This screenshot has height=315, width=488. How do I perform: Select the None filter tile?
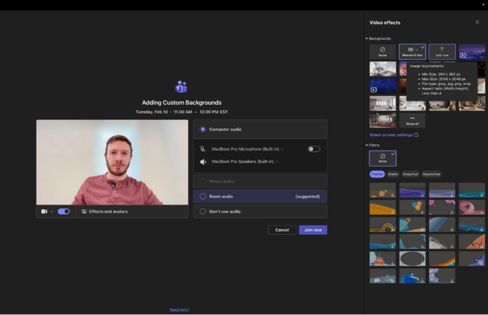point(382,159)
